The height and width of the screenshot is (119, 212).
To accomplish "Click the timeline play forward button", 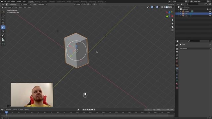I will pos(90,110).
